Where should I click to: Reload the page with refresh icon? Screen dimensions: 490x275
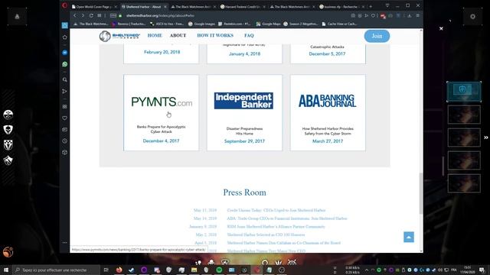pyautogui.click(x=91, y=15)
